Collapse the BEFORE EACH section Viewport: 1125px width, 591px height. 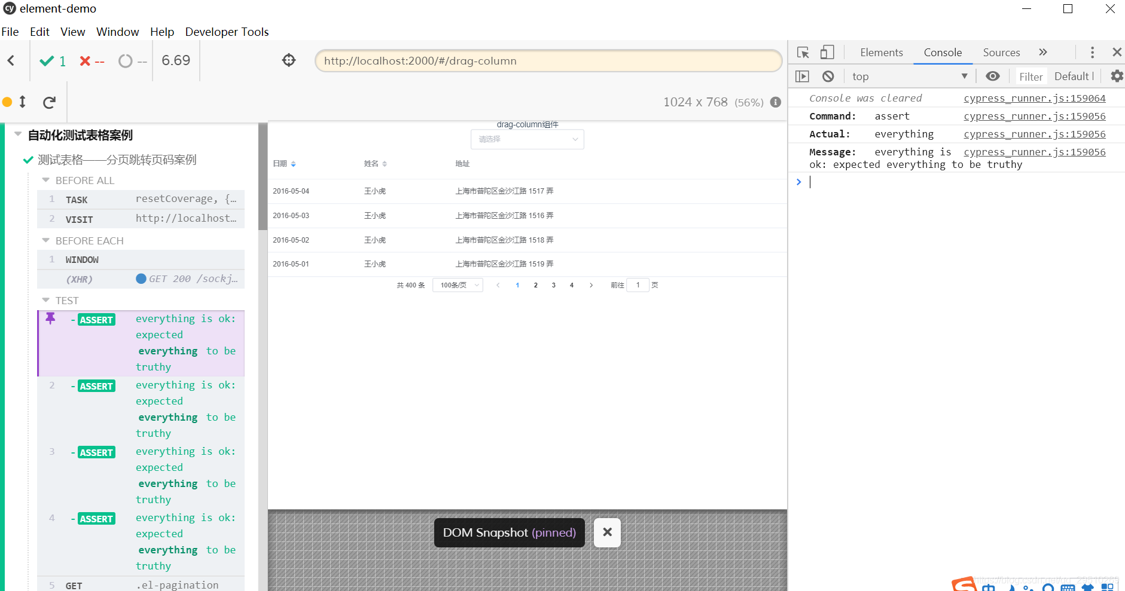pyautogui.click(x=45, y=240)
